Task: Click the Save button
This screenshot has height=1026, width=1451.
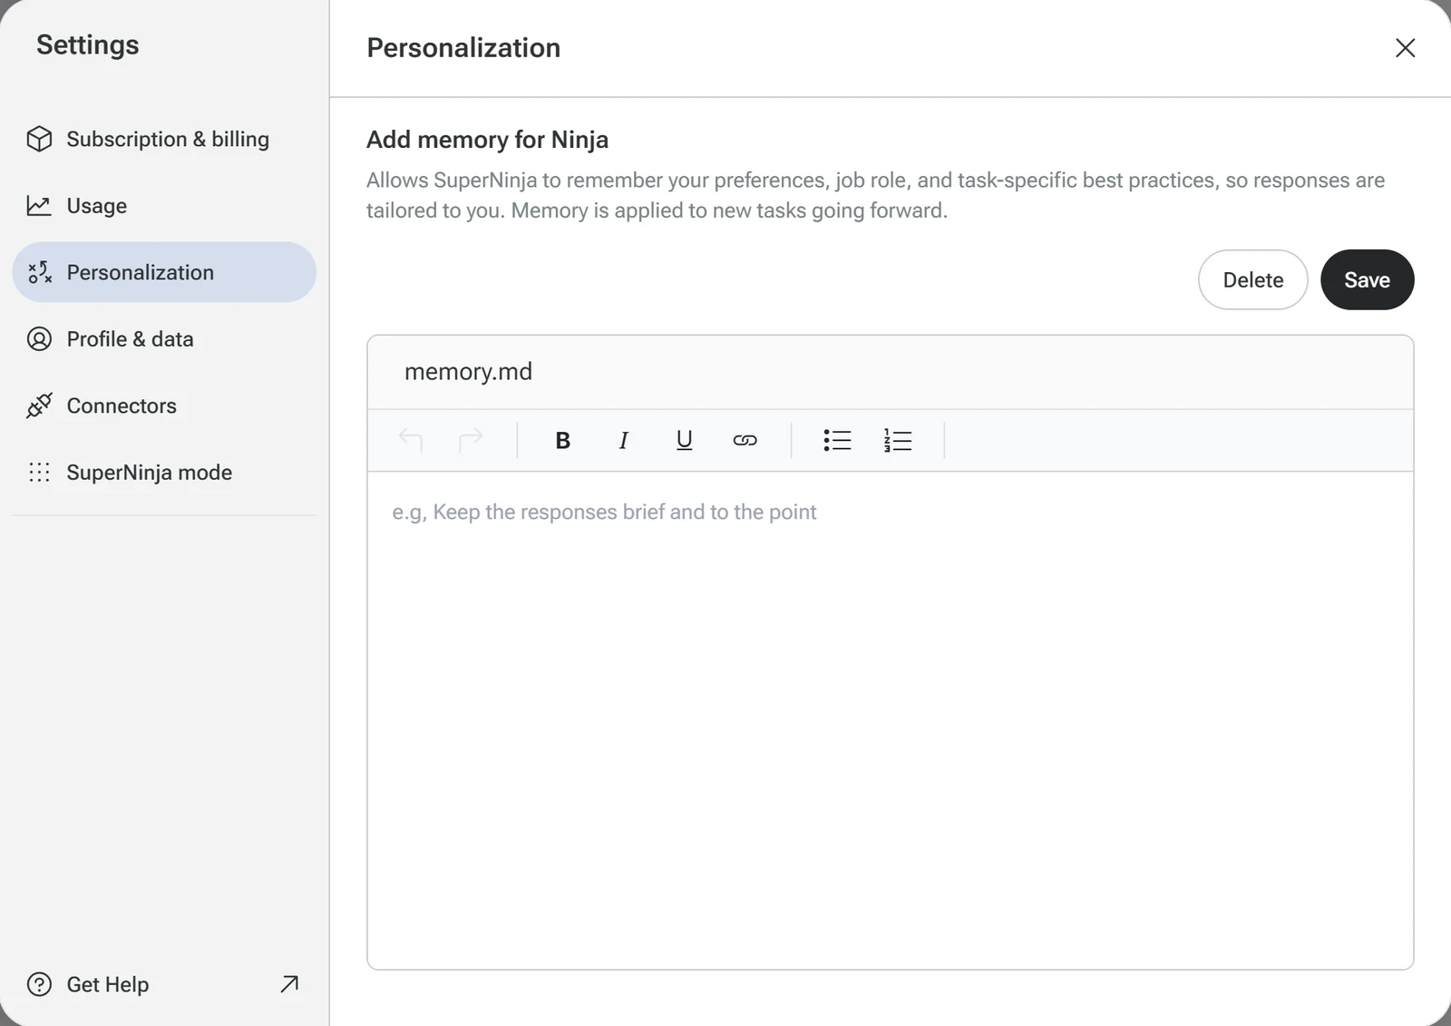Action: click(x=1367, y=280)
